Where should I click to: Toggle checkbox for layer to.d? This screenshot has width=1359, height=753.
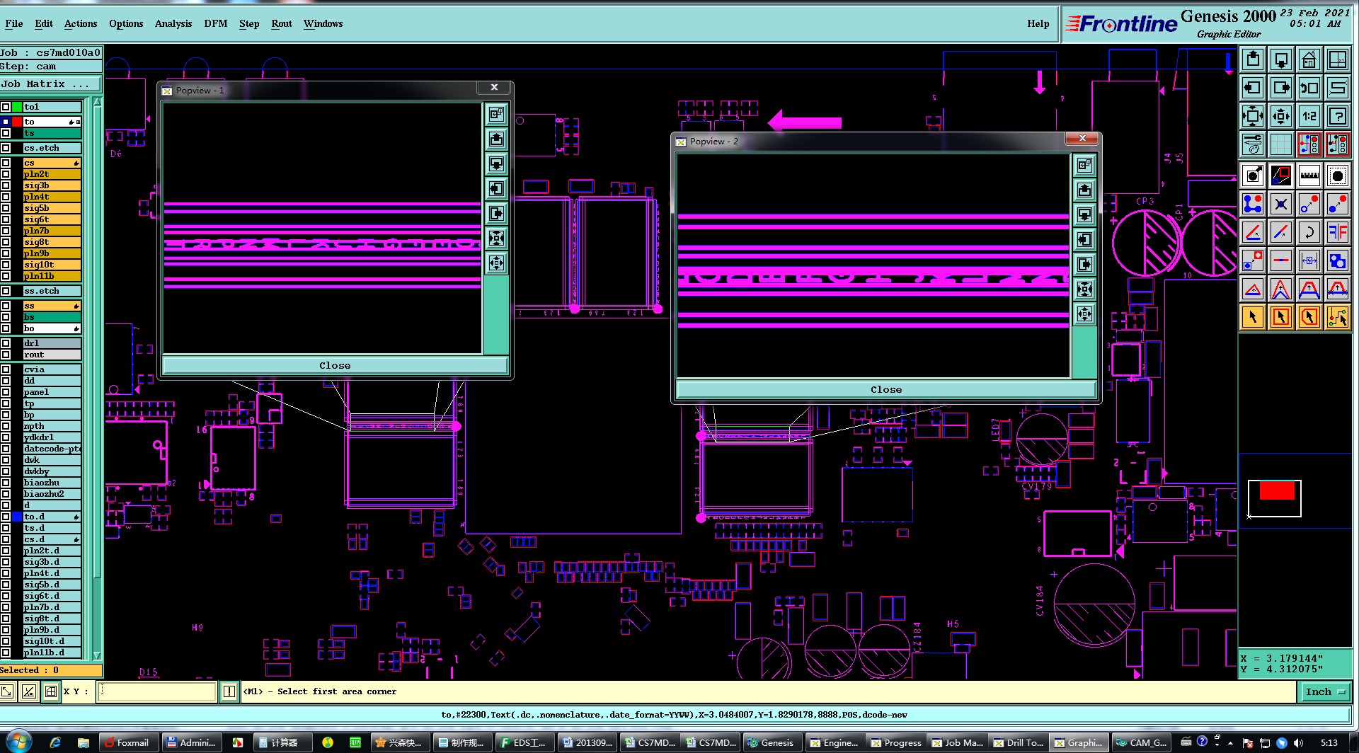(6, 517)
